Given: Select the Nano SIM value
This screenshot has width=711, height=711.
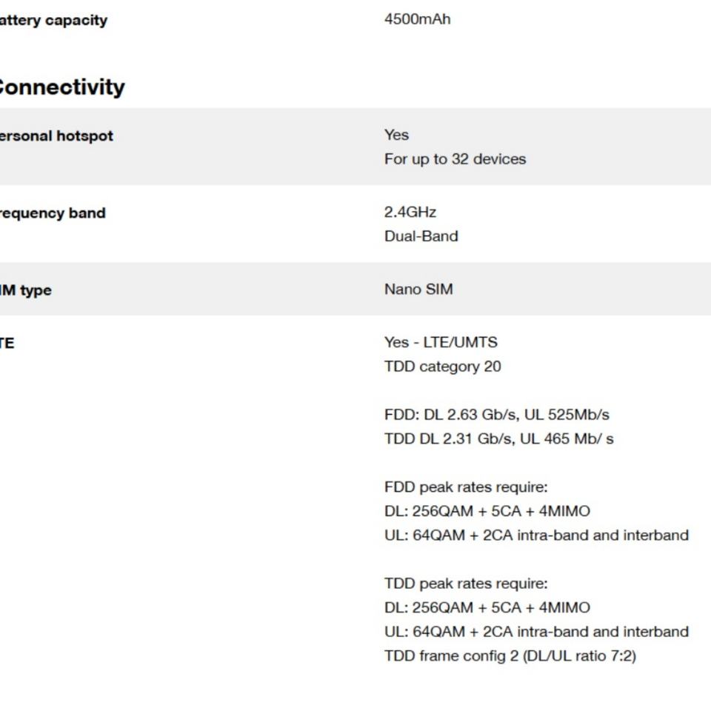Looking at the screenshot, I should tap(418, 289).
